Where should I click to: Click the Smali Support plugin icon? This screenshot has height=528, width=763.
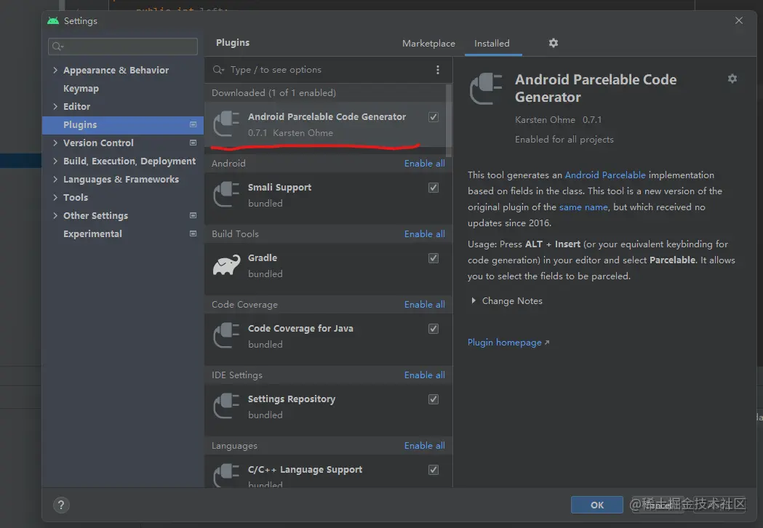227,195
